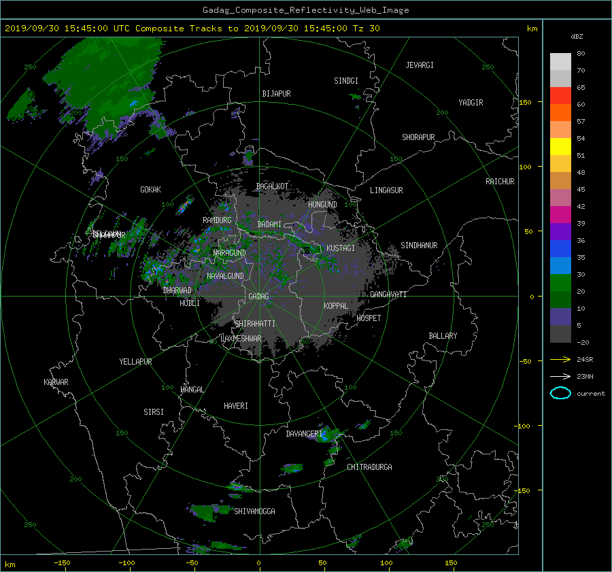
Task: Click the BAGALKOT label on the map
Action: 272,186
